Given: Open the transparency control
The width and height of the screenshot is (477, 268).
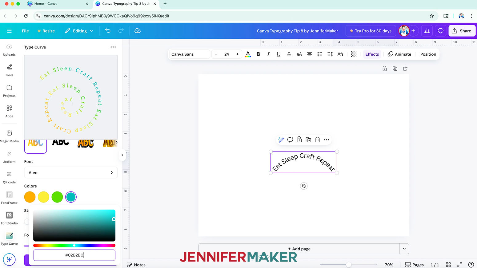Looking at the screenshot, I should tap(354, 54).
